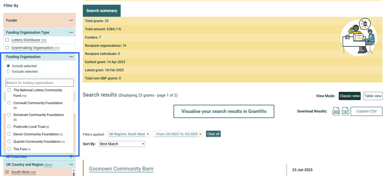Switch to Classic view mode
This screenshot has height=176, width=386.
[349, 96]
